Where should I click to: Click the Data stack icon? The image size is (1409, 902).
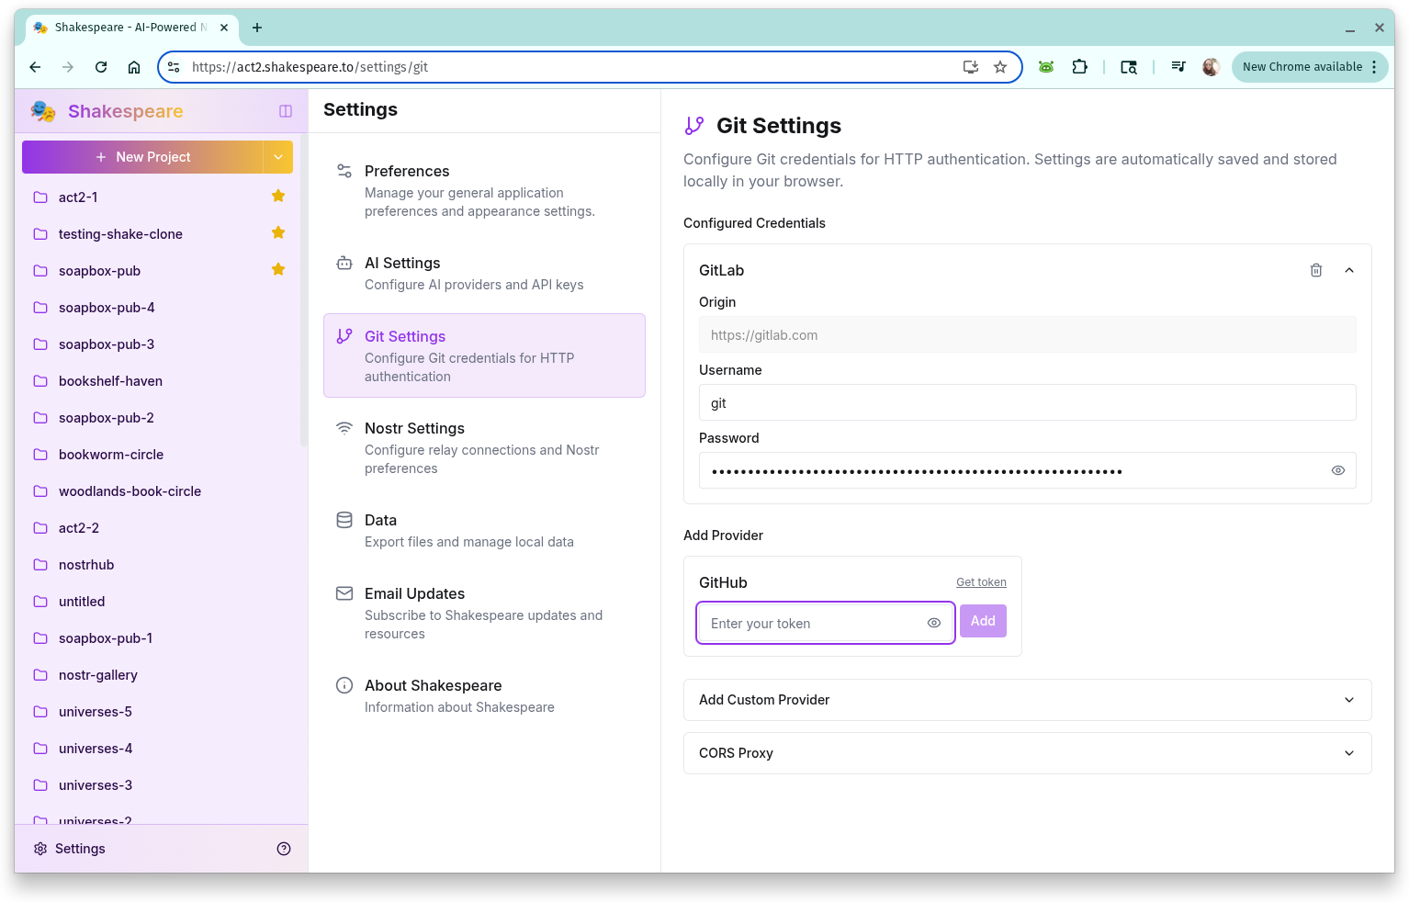point(344,519)
